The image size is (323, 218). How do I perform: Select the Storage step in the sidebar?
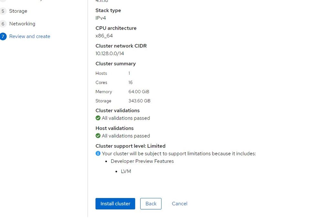tap(18, 11)
